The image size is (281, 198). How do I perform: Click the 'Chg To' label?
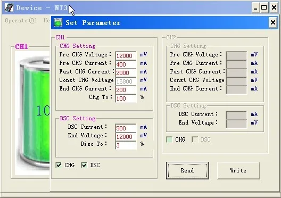(x=101, y=97)
